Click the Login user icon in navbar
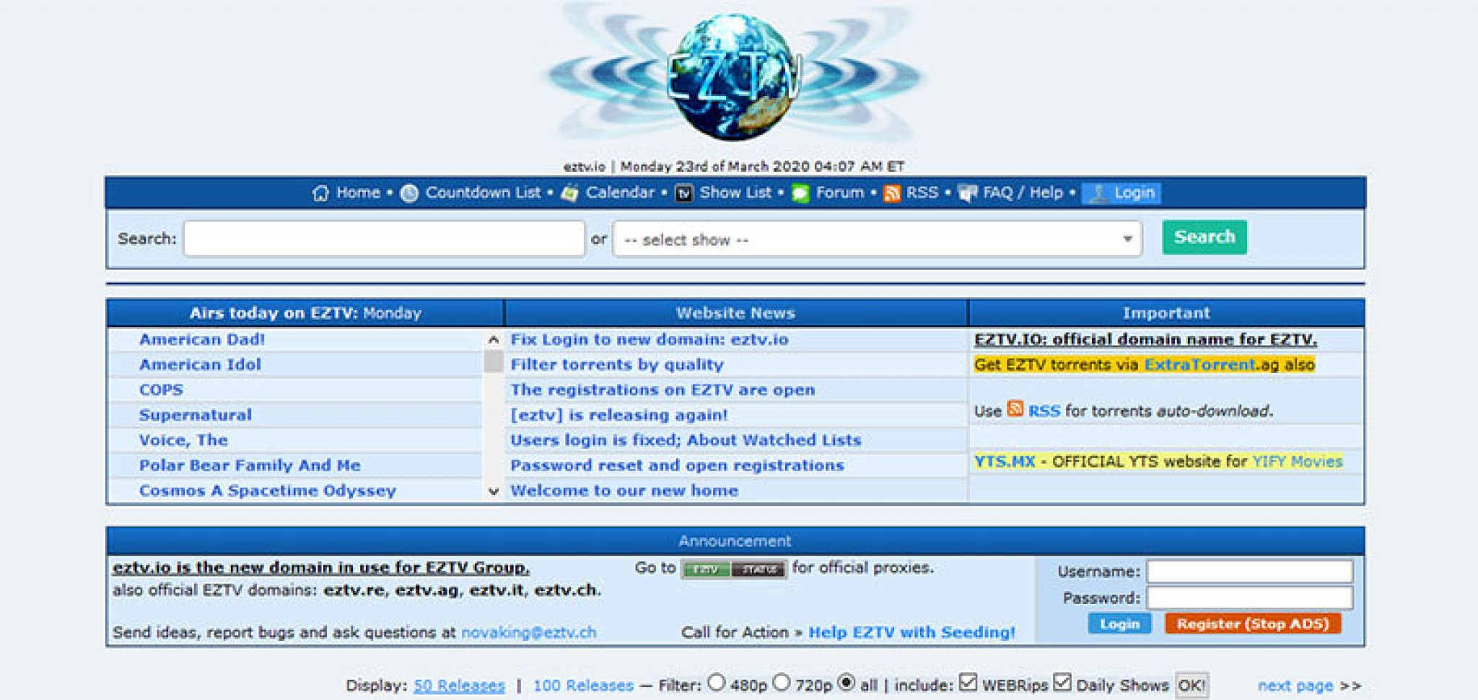 click(x=1098, y=193)
